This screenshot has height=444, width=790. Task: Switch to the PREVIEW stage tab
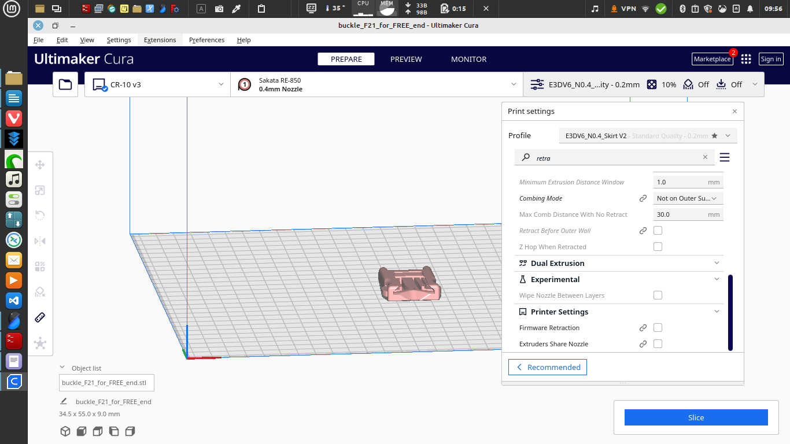pos(406,59)
